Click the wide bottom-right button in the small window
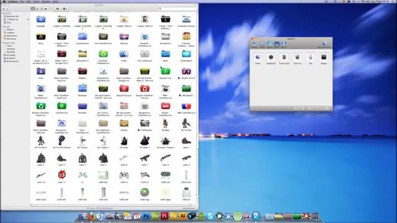 point(318,108)
